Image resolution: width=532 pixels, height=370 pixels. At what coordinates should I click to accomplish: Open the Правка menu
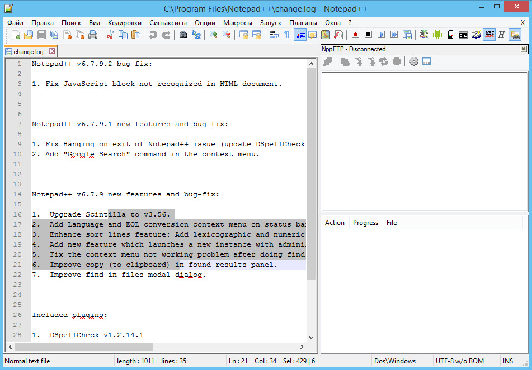coord(43,23)
